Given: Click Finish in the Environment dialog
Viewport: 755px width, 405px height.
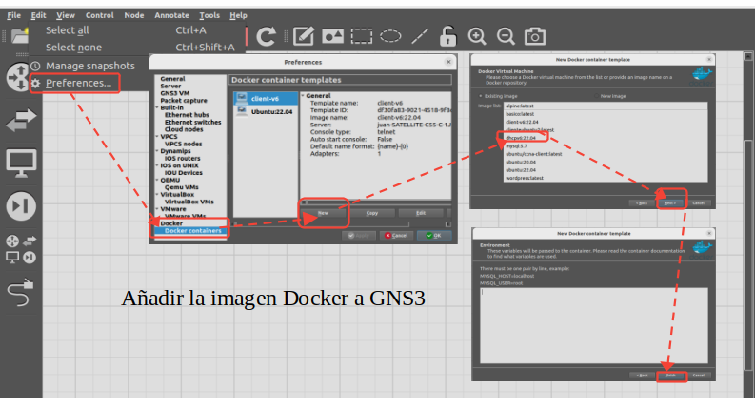Looking at the screenshot, I should click(x=670, y=375).
